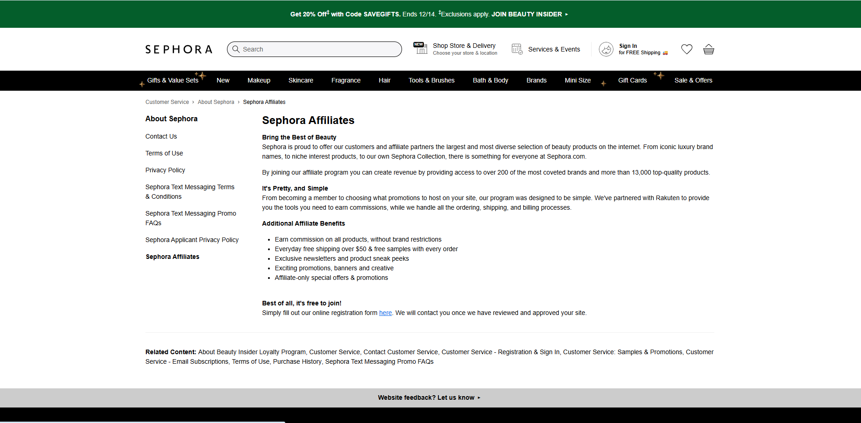Viewport: 861px width, 423px height.
Task: Select Gift Cards in navigation bar
Action: [632, 81]
